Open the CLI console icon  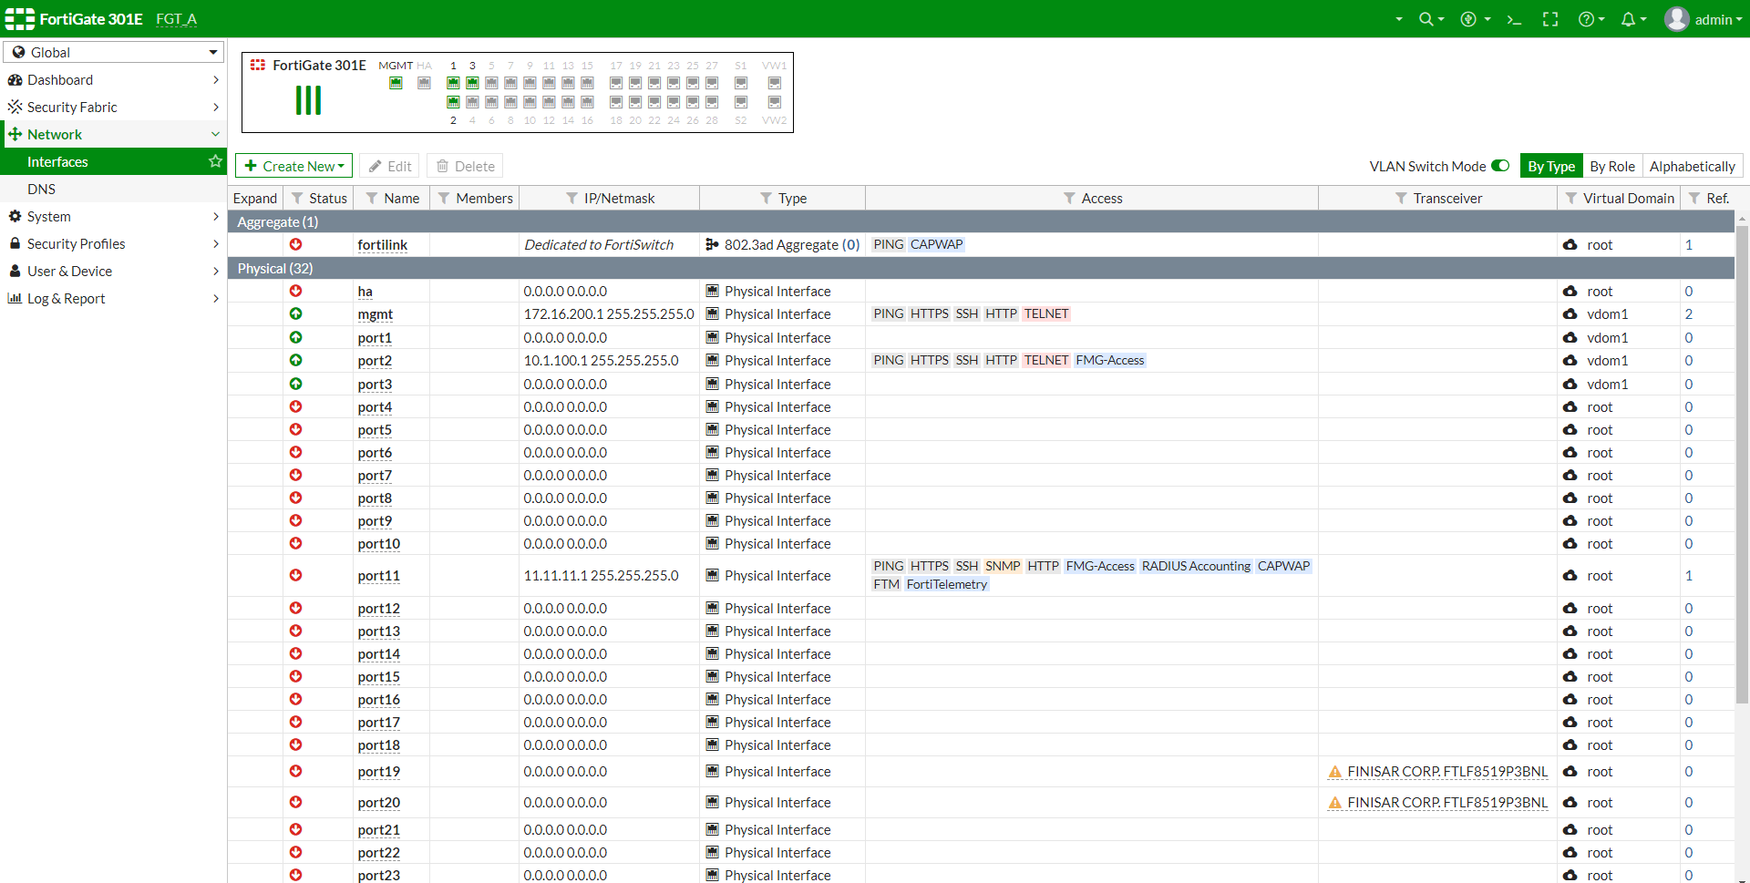(1514, 19)
